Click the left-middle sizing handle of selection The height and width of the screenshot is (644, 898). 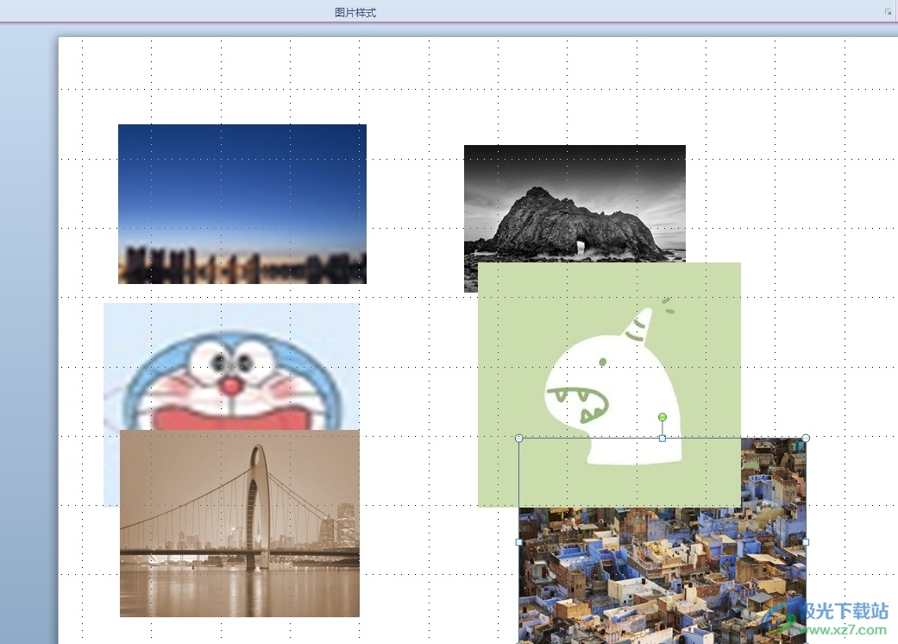518,542
